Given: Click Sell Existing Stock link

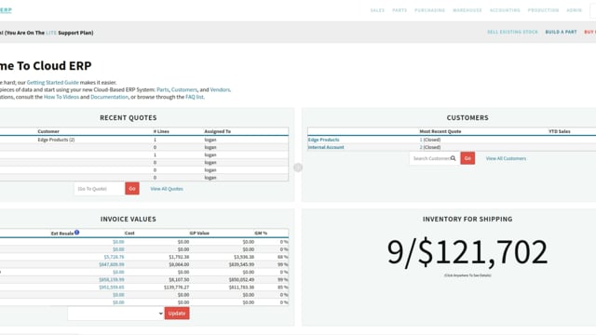Looking at the screenshot, I should point(512,32).
